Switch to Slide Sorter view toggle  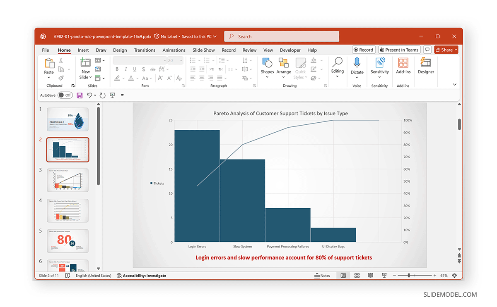357,275
